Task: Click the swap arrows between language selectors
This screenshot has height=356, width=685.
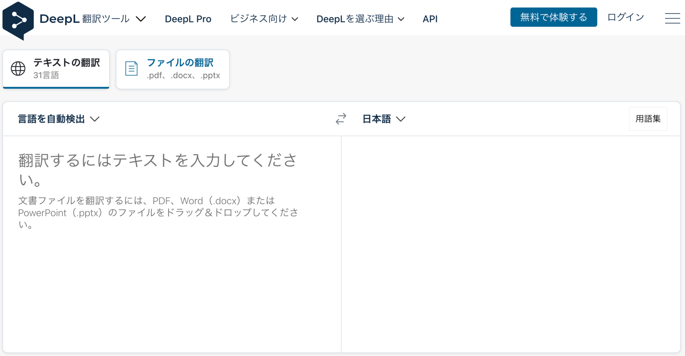Action: [x=340, y=119]
